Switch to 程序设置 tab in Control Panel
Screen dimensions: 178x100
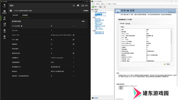pyautogui.click(x=128, y=24)
